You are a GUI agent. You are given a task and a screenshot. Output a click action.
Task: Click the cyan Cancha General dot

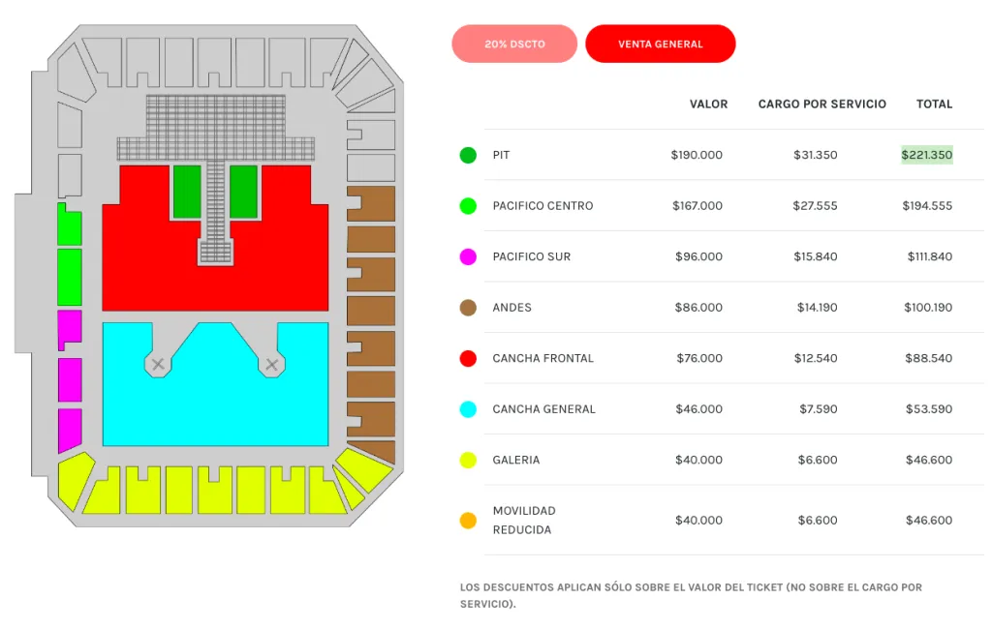tap(468, 409)
